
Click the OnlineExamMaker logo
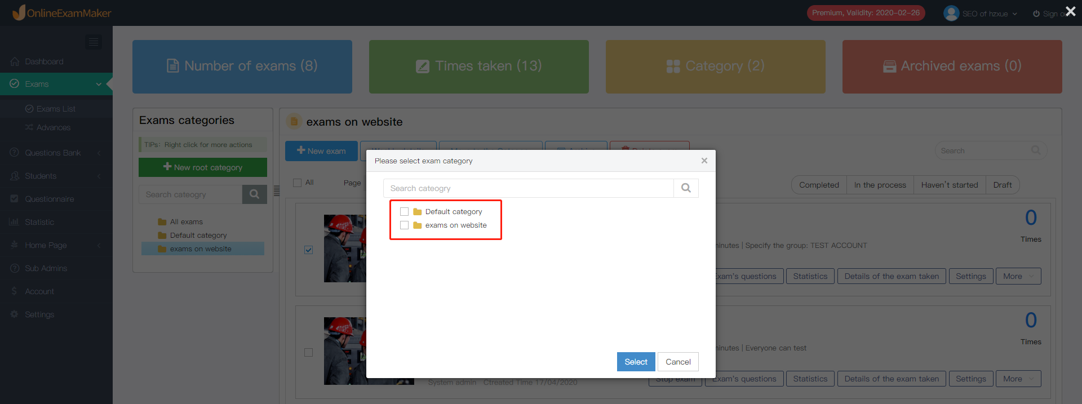tap(62, 12)
